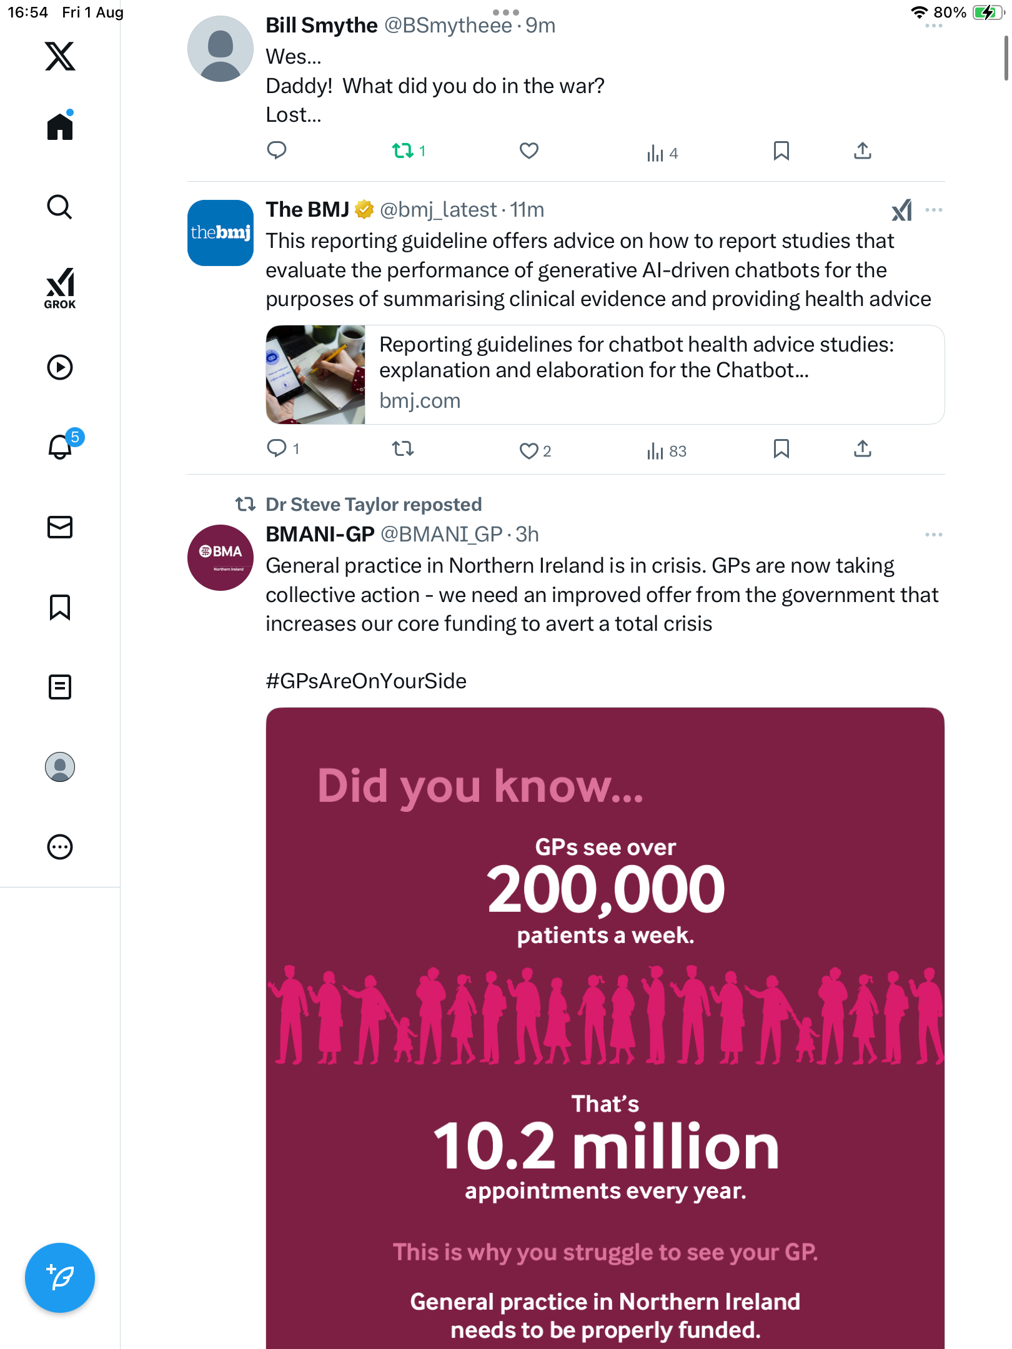
Task: Open the Search page in sidebar
Action: pos(60,207)
